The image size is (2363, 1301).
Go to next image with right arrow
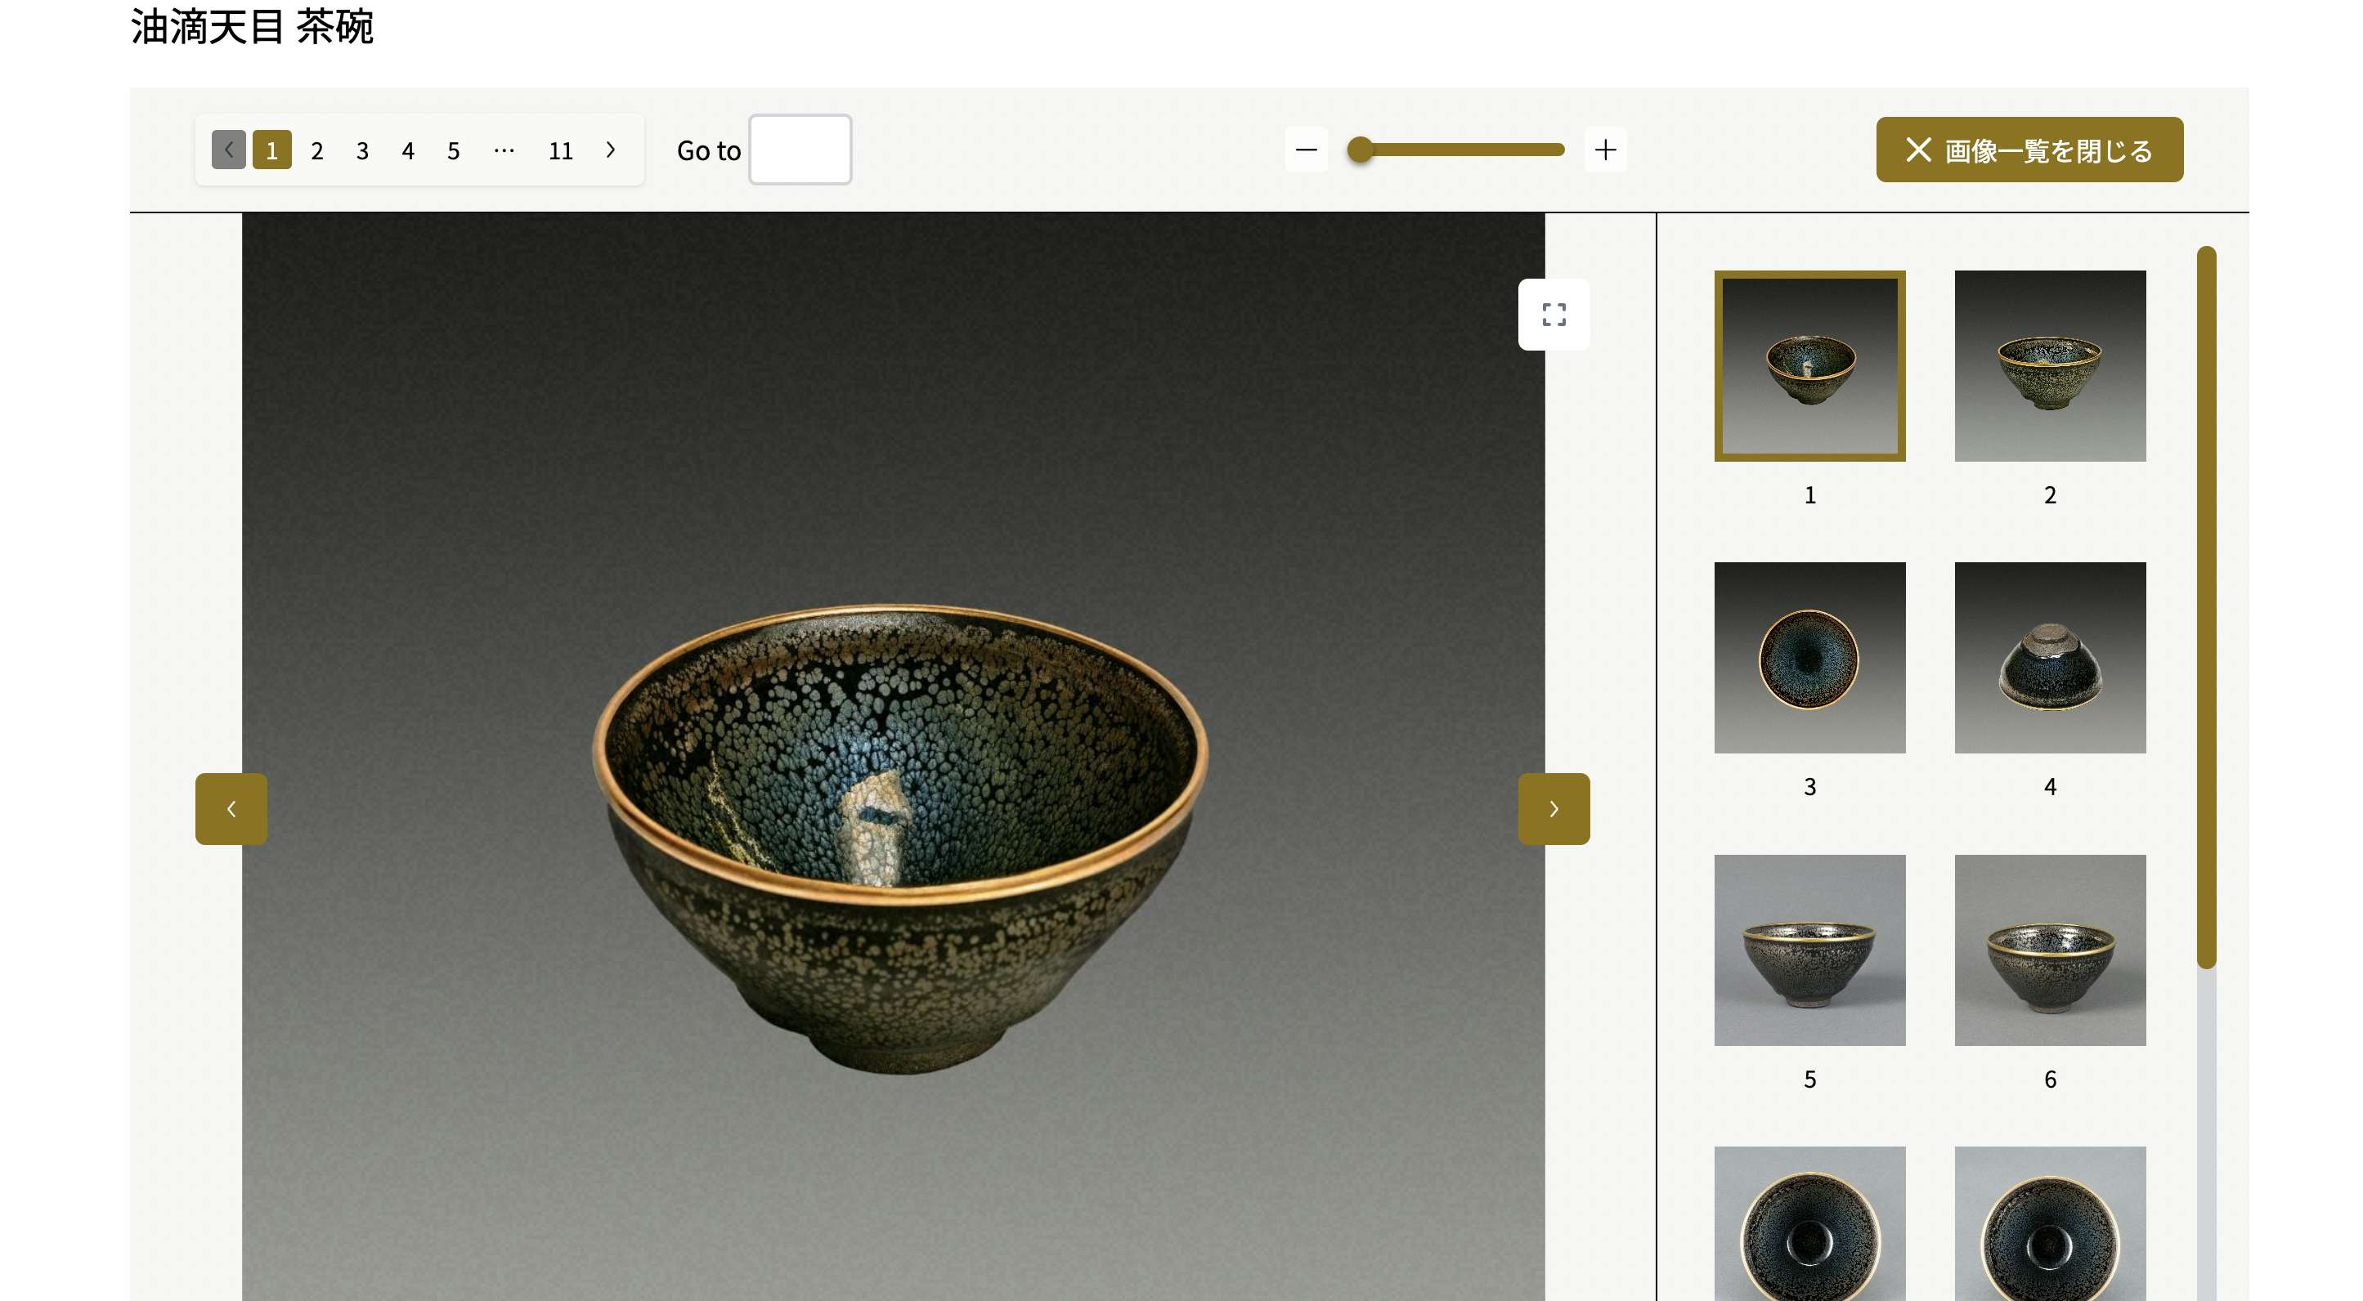point(1553,807)
